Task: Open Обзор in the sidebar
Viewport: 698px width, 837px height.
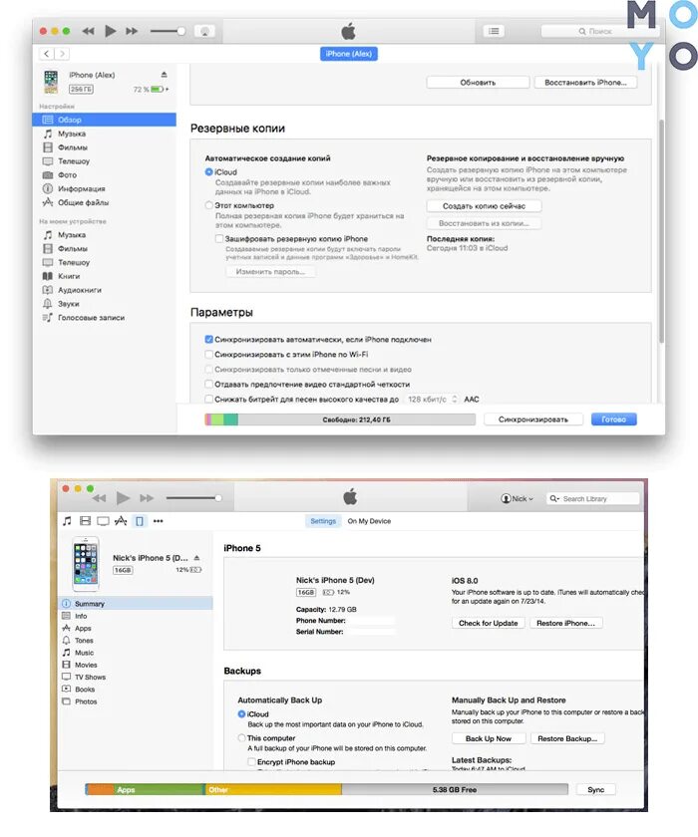Action: point(104,120)
